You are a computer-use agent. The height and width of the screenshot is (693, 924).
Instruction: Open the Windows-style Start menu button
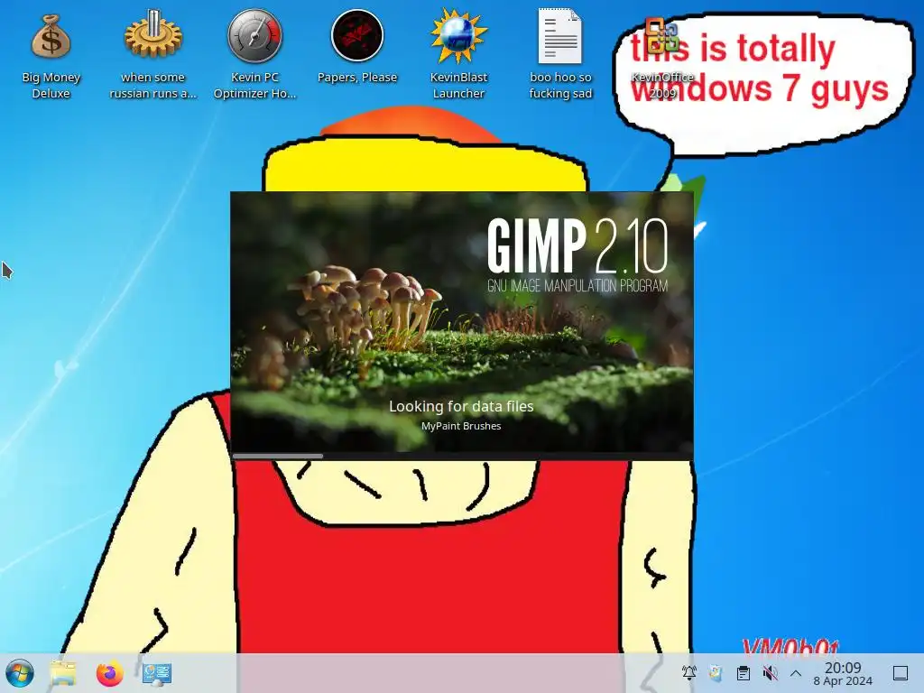(x=20, y=673)
